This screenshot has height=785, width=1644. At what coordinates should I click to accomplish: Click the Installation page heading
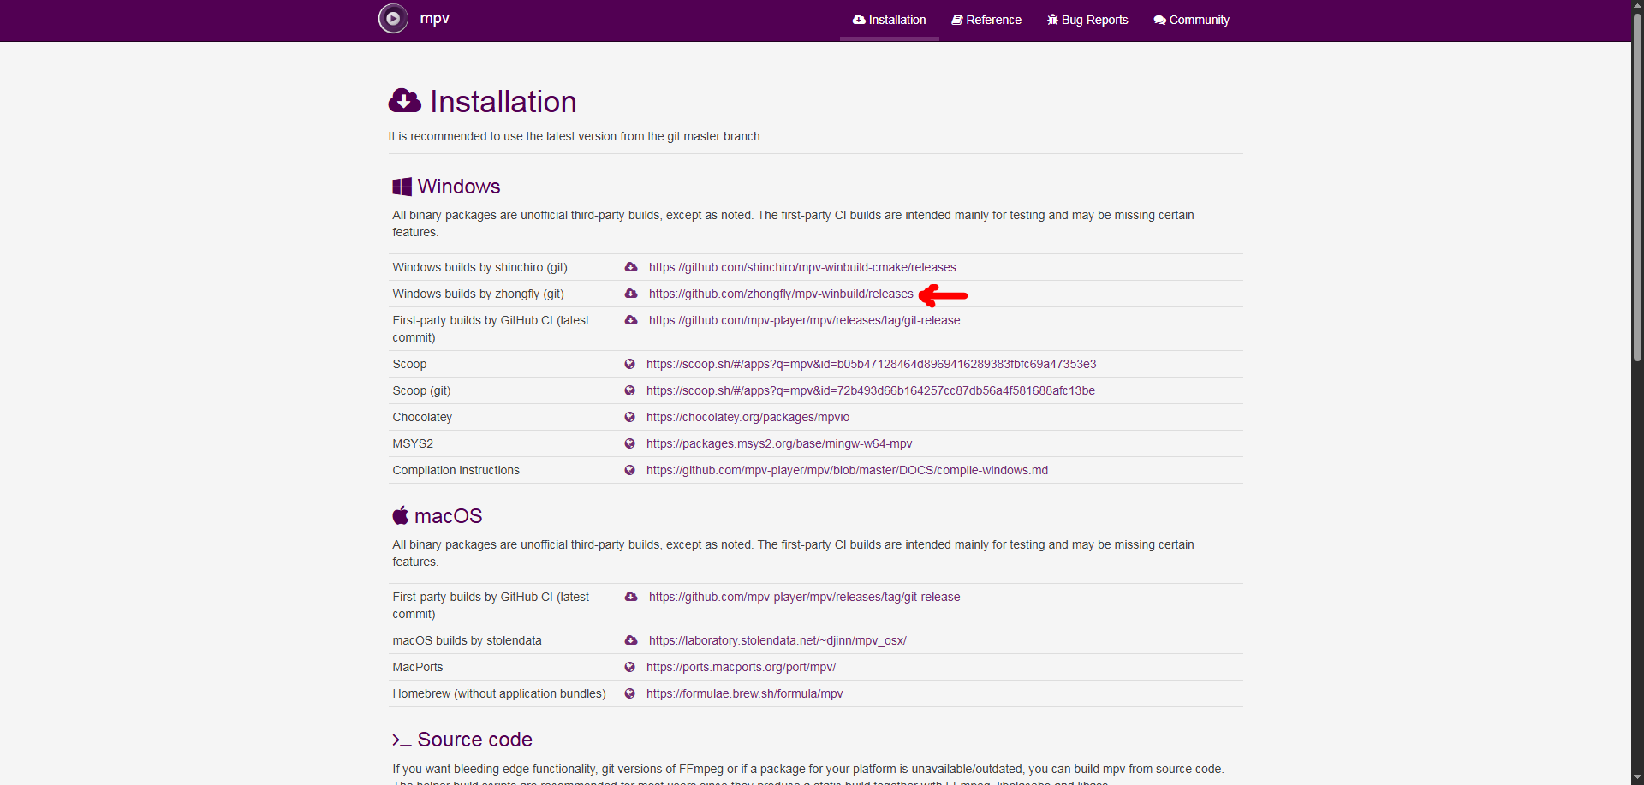pyautogui.click(x=503, y=101)
